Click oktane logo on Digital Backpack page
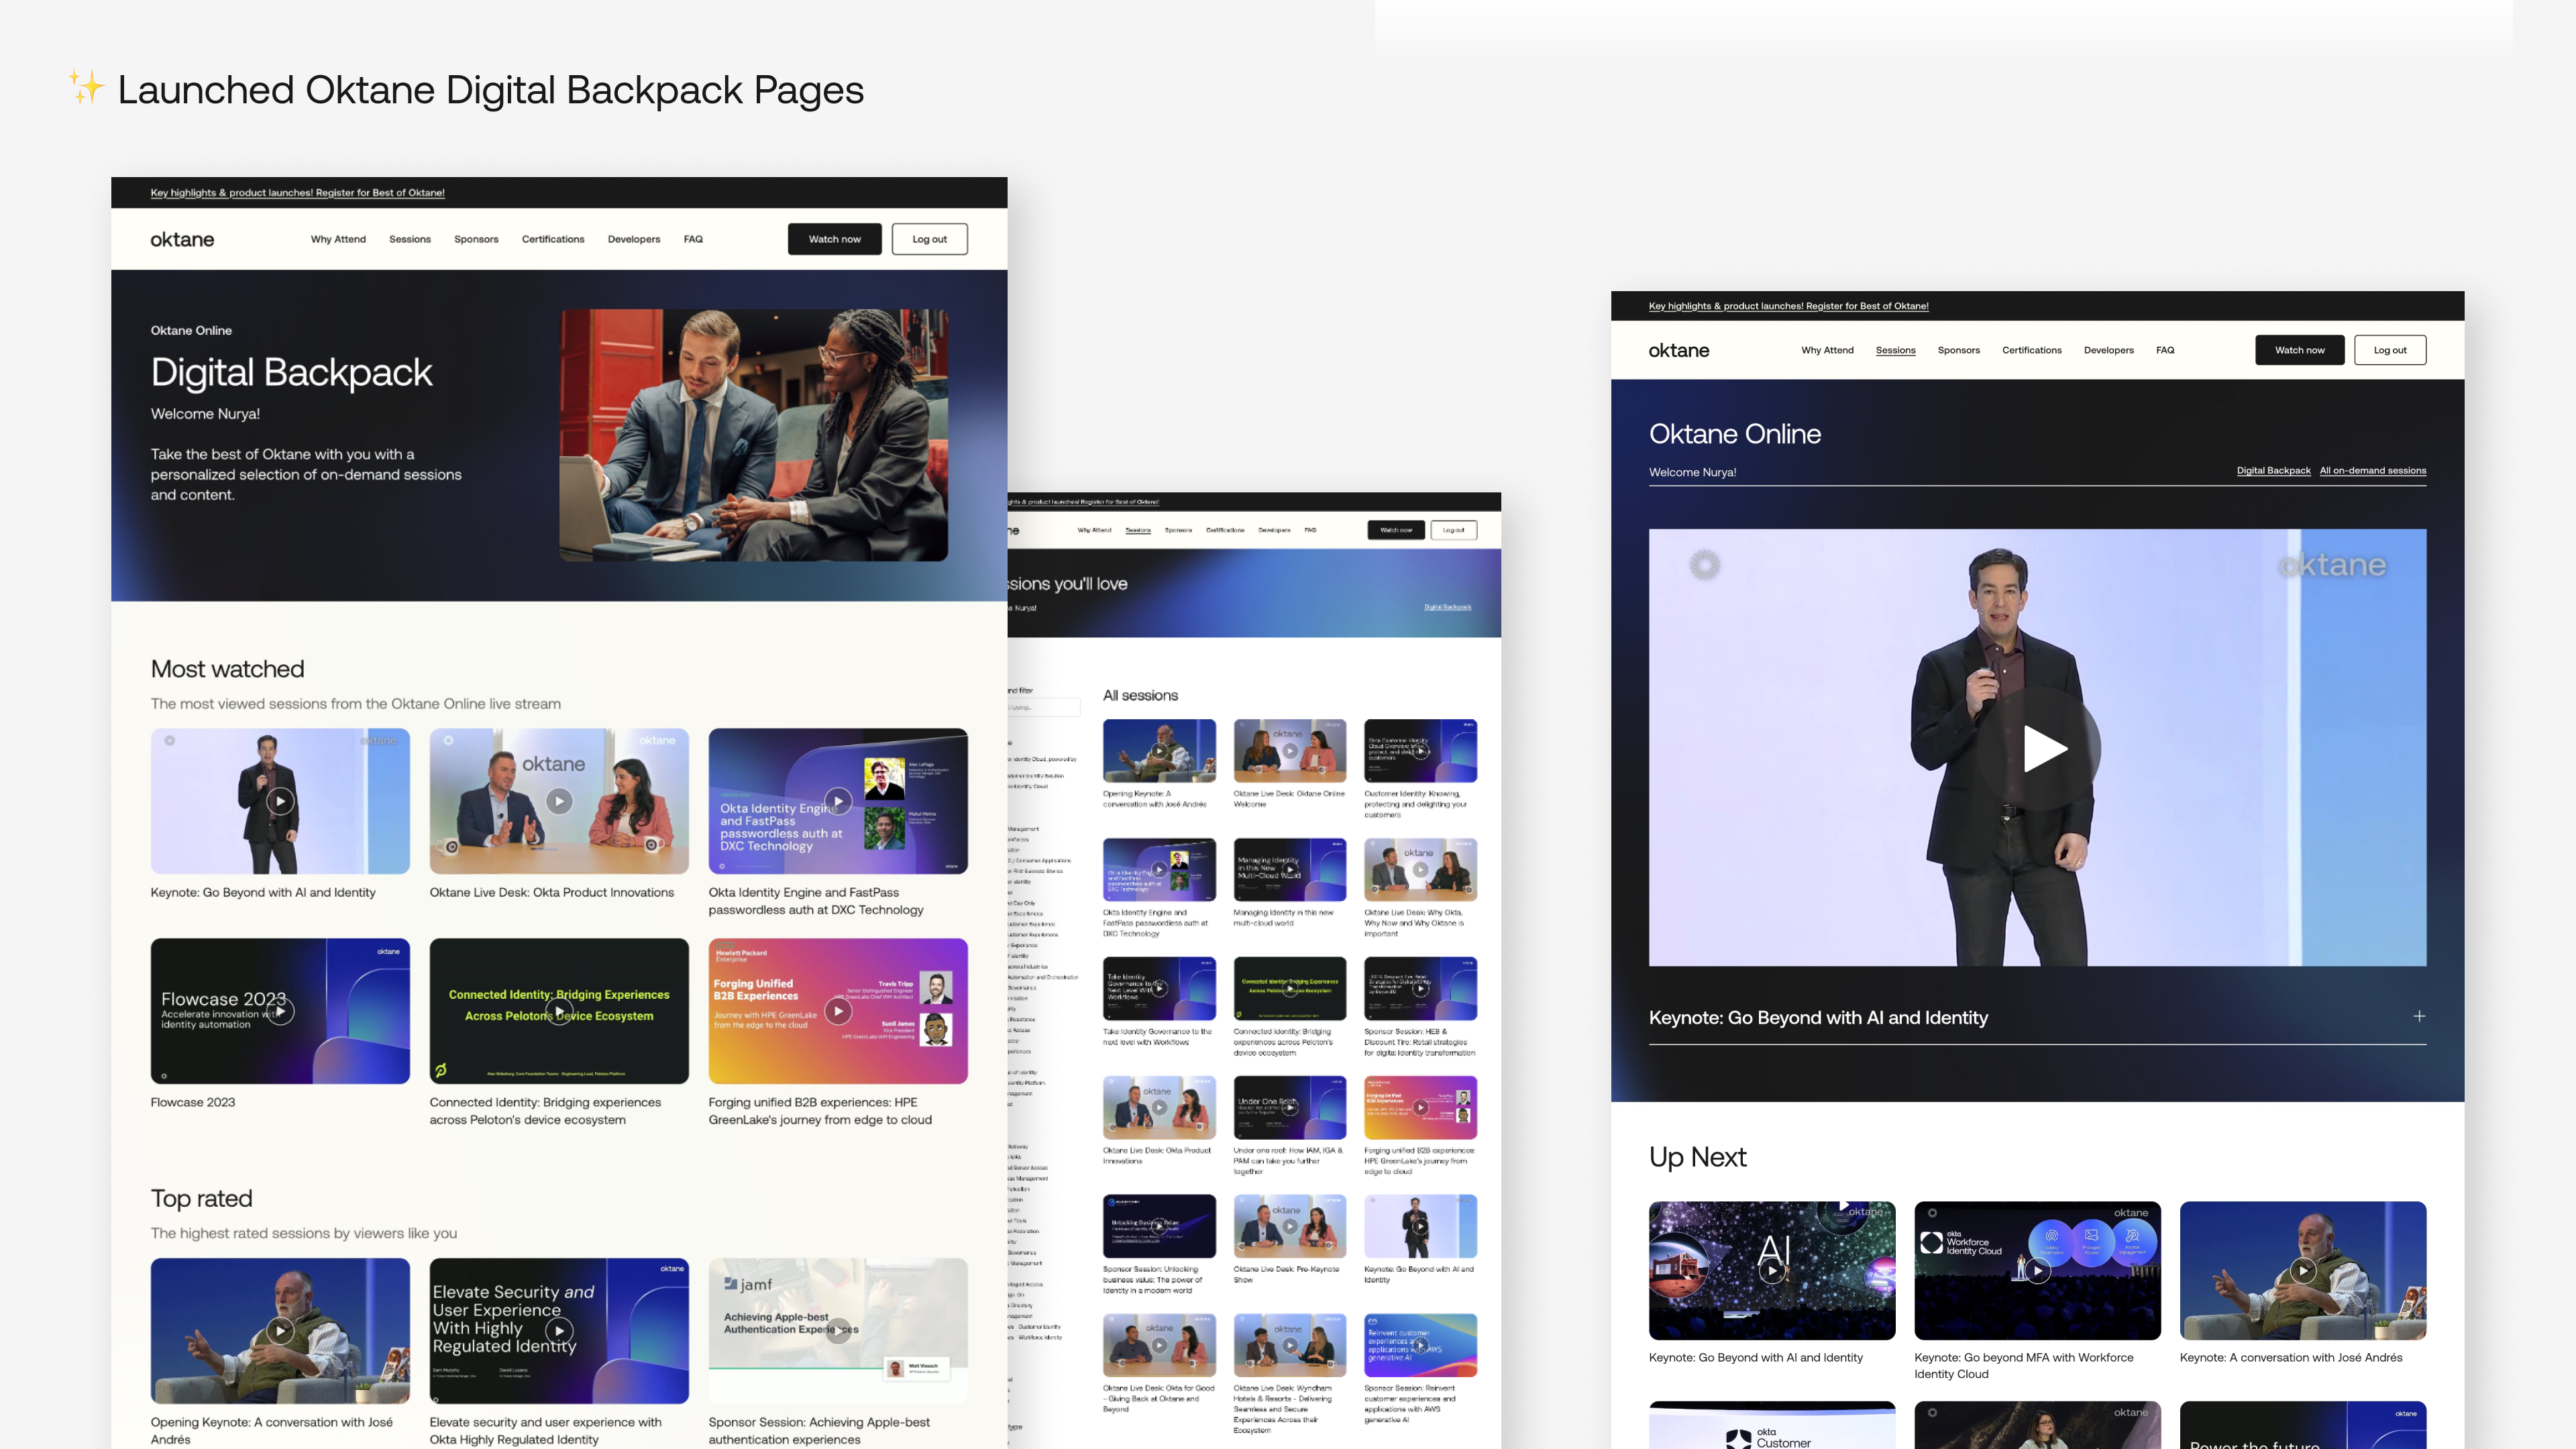Image resolution: width=2576 pixels, height=1449 pixels. [x=182, y=239]
